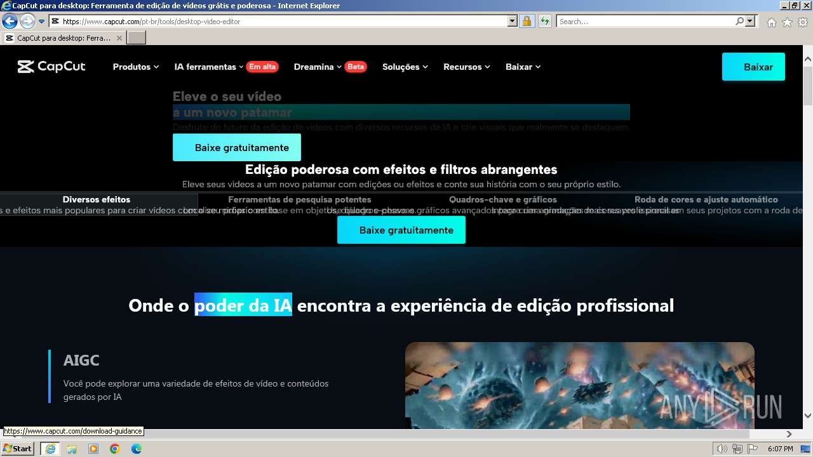The image size is (813, 457).
Task: Close the CapCut browser tab
Action: [119, 38]
